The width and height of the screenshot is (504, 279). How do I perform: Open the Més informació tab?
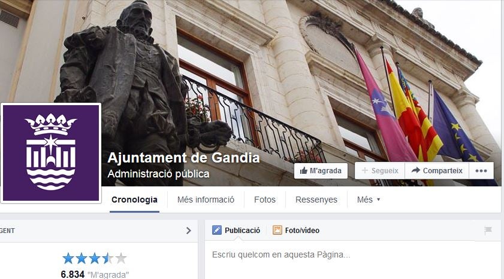coord(206,200)
